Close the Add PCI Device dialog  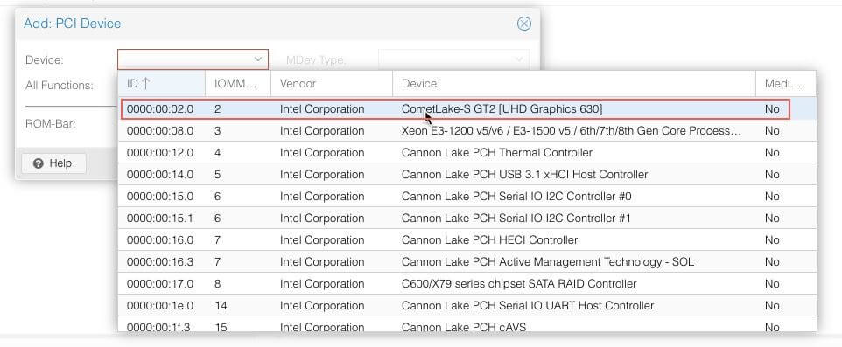pos(524,24)
